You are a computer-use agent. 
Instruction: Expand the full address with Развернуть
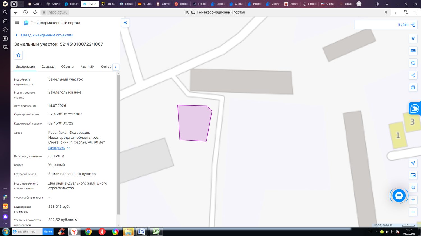pyautogui.click(x=59, y=148)
